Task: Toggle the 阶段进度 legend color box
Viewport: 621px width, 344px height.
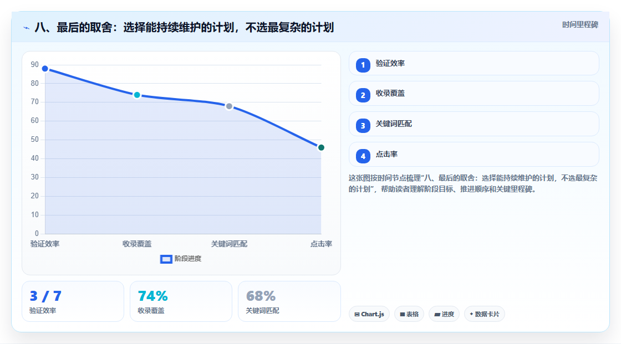Action: (x=166, y=259)
